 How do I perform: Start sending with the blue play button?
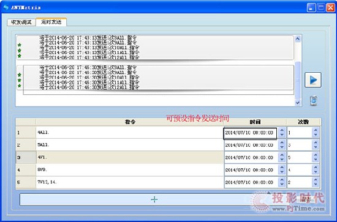click(x=313, y=80)
